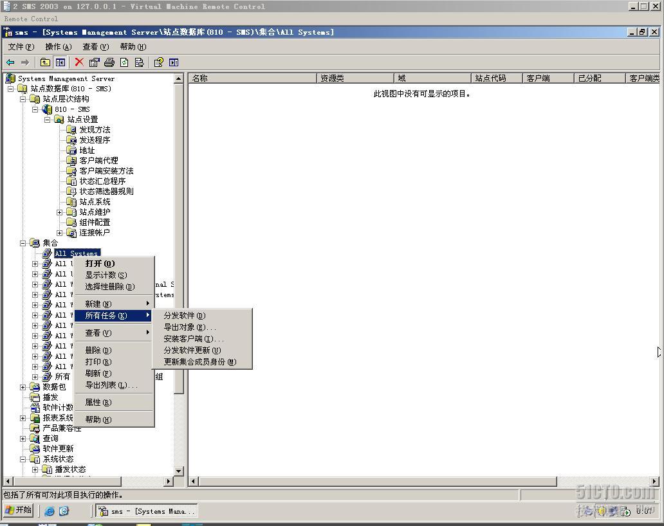Click tree pane scroll down arrow
664x526 pixels.
(x=178, y=471)
